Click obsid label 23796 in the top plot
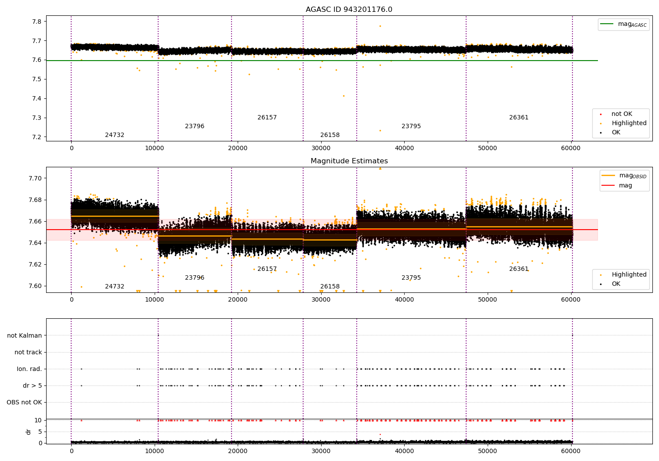This screenshot has height=461, width=659. (x=195, y=126)
